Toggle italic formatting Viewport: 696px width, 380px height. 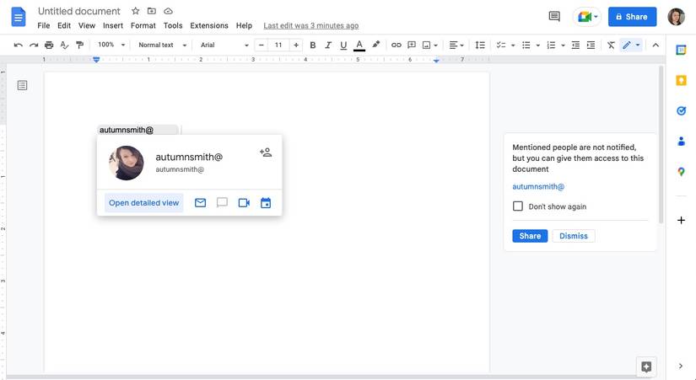pos(328,45)
